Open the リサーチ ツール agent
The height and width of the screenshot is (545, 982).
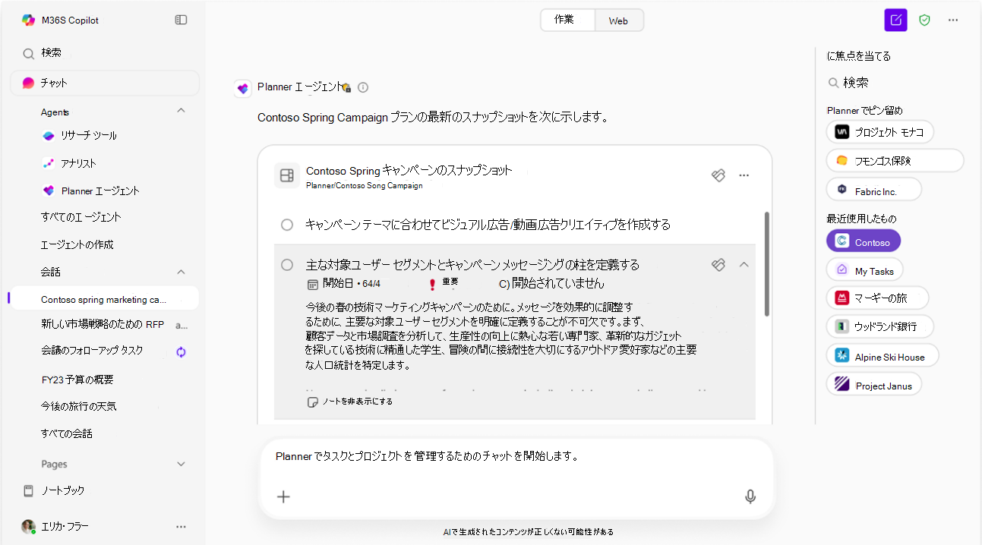(89, 135)
